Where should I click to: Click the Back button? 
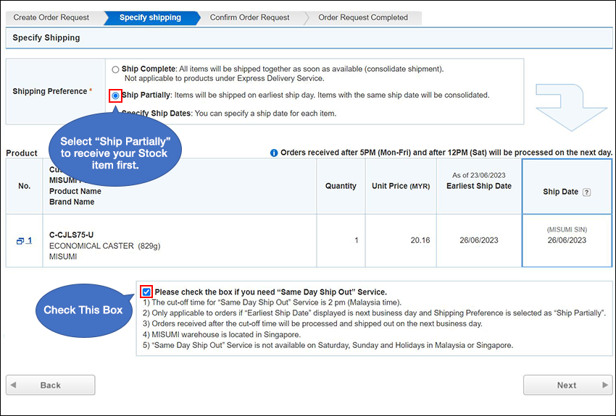pyautogui.click(x=50, y=385)
